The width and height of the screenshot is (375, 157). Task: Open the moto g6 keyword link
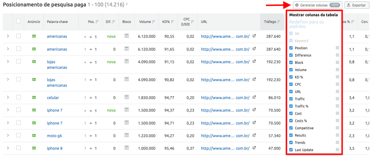click(x=55, y=136)
